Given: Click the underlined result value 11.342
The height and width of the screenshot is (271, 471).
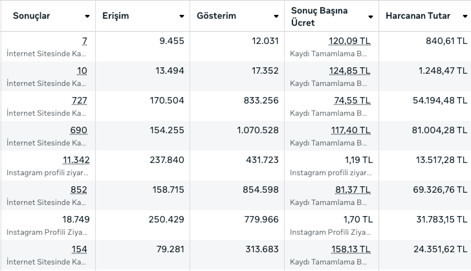Looking at the screenshot, I should coord(75,160).
